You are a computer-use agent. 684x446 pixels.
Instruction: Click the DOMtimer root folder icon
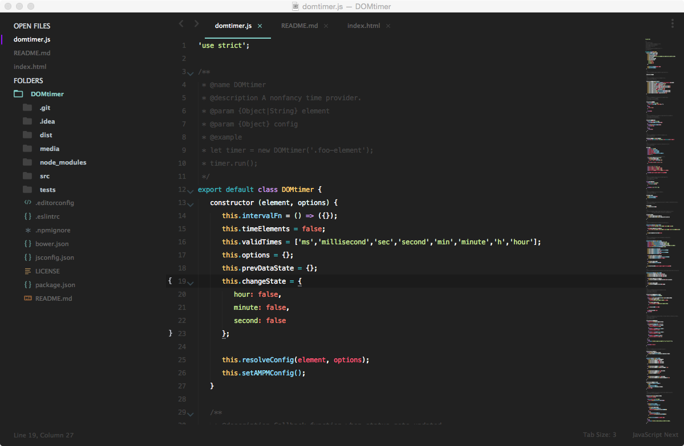pyautogui.click(x=18, y=93)
